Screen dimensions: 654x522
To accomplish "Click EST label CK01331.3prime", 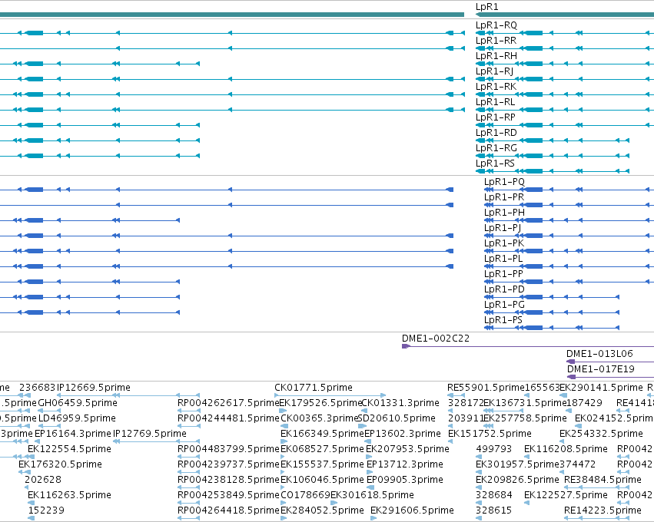I will [x=400, y=403].
